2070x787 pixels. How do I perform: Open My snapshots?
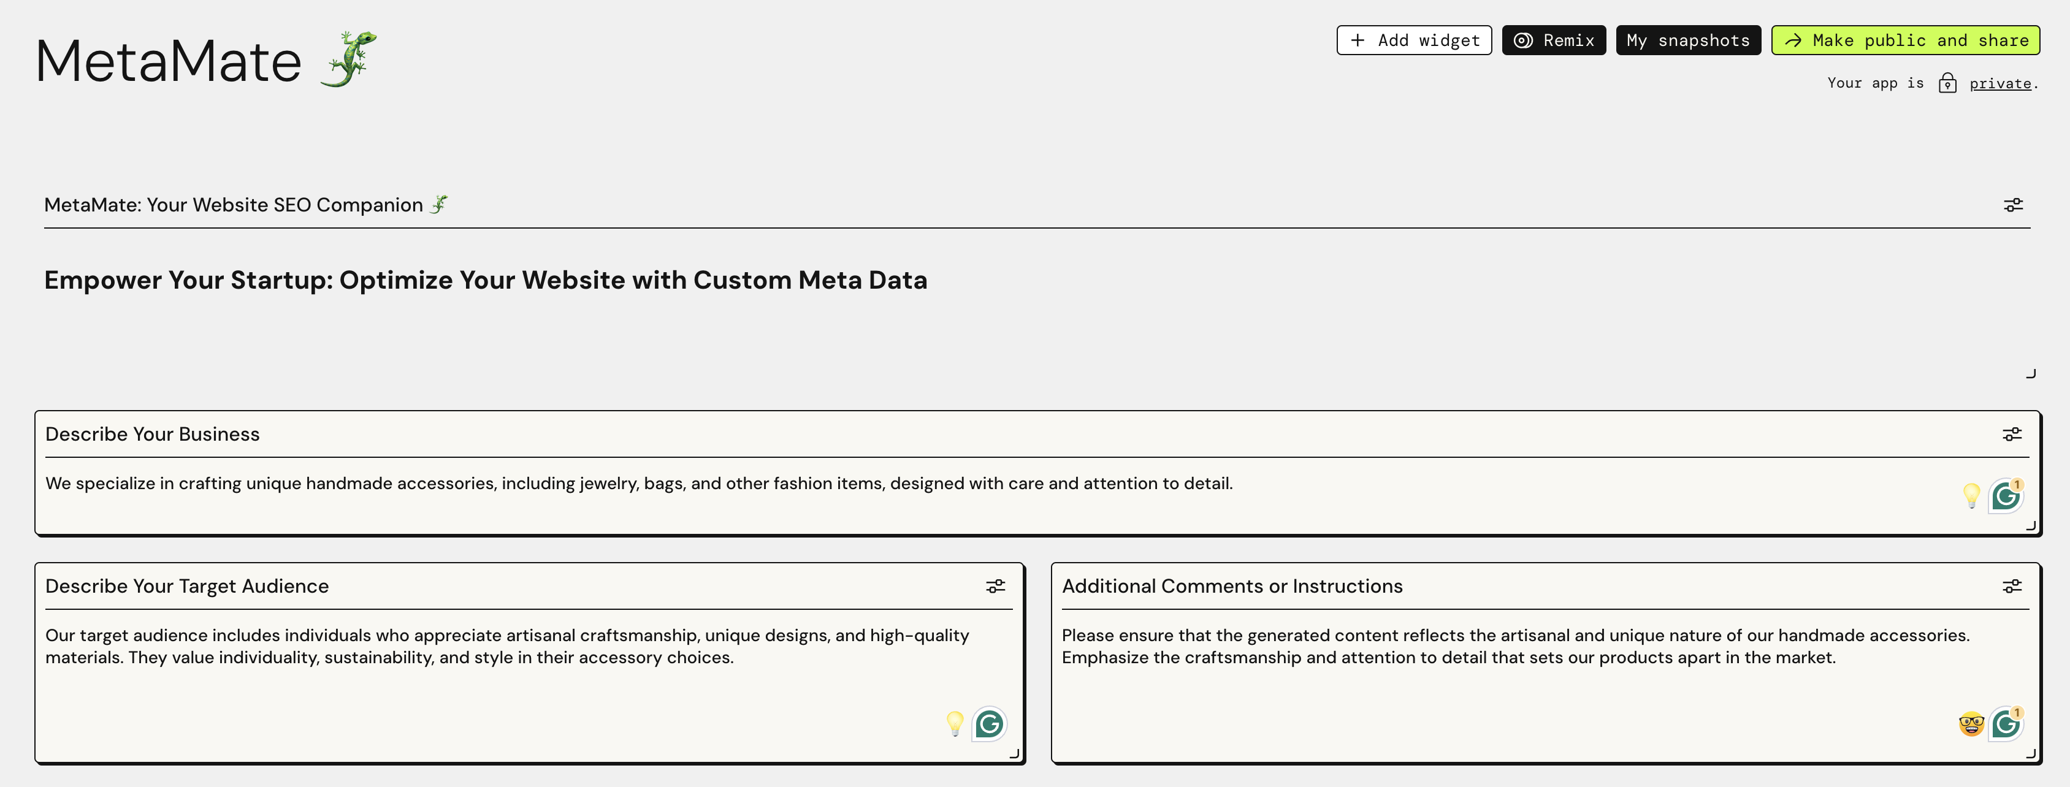[x=1687, y=40]
